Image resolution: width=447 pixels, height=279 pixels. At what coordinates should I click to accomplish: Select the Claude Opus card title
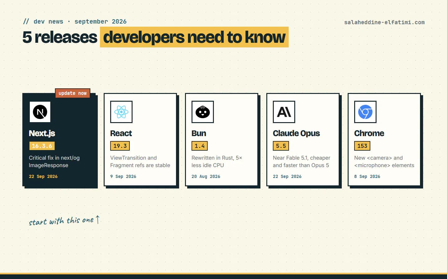point(296,133)
